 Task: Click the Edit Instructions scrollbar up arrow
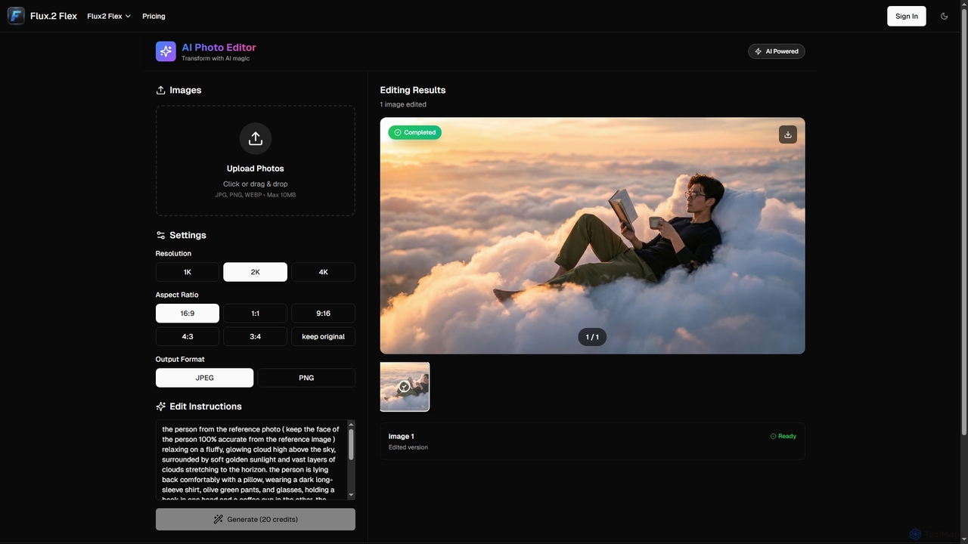[x=351, y=425]
